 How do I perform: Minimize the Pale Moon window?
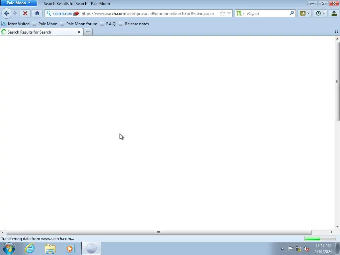tap(312, 3)
